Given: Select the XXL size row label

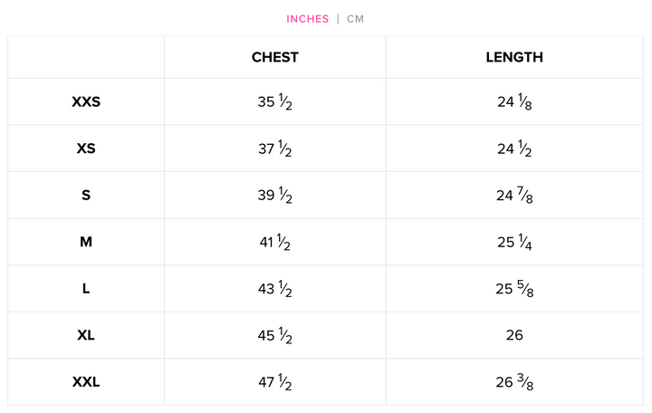Looking at the screenshot, I should click(86, 382).
